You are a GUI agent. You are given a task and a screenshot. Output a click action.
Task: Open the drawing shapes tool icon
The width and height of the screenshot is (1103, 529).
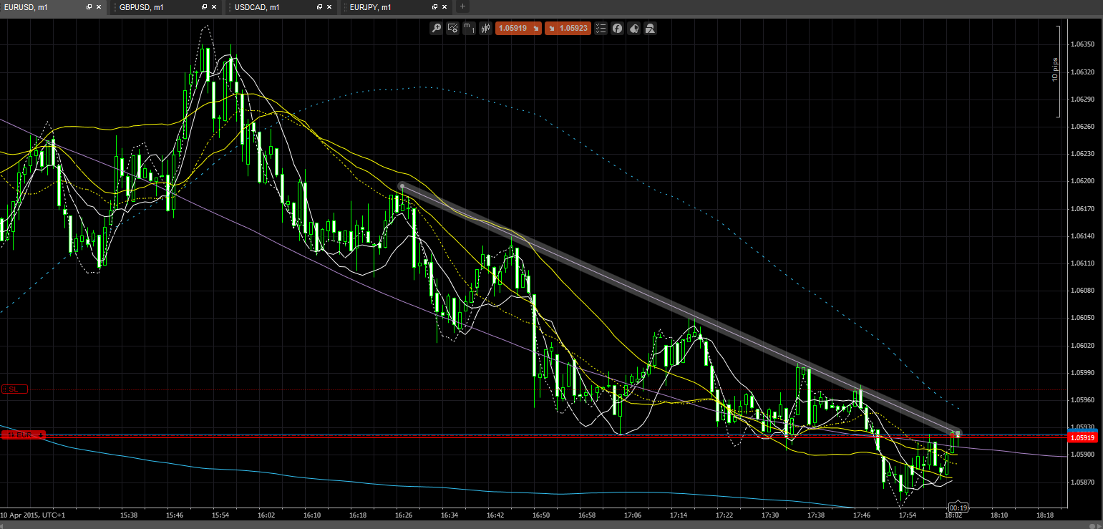[x=650, y=29]
